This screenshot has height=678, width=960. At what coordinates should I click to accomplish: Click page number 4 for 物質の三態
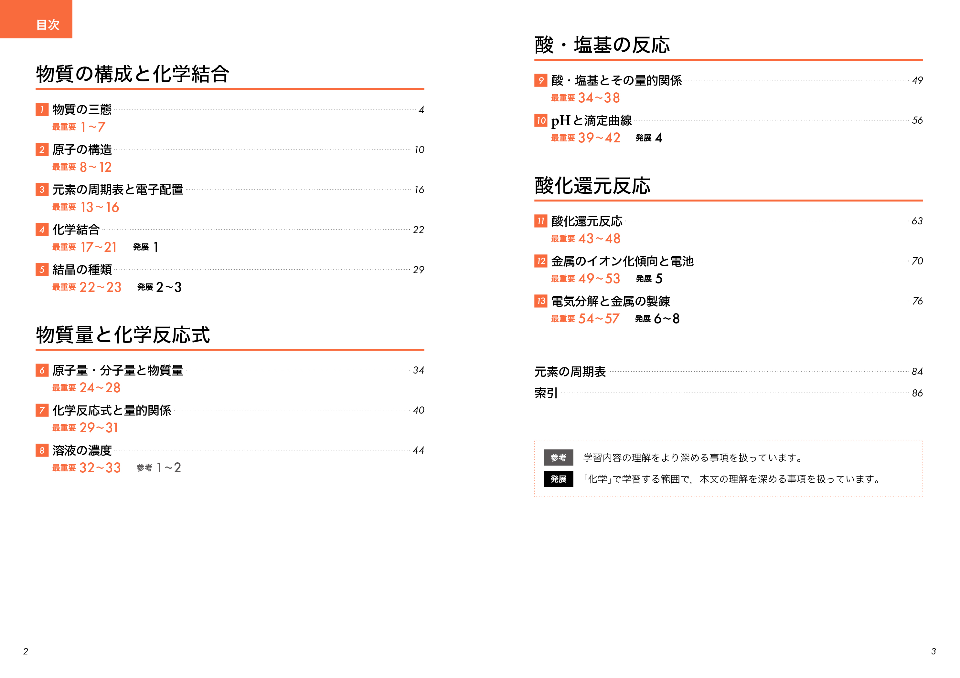tap(421, 110)
